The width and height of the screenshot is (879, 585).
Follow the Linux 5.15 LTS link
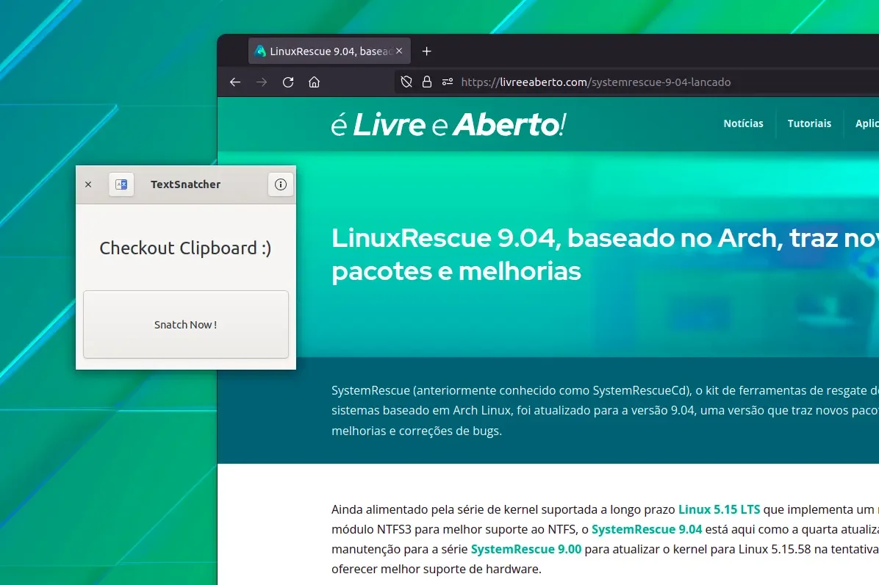[720, 509]
